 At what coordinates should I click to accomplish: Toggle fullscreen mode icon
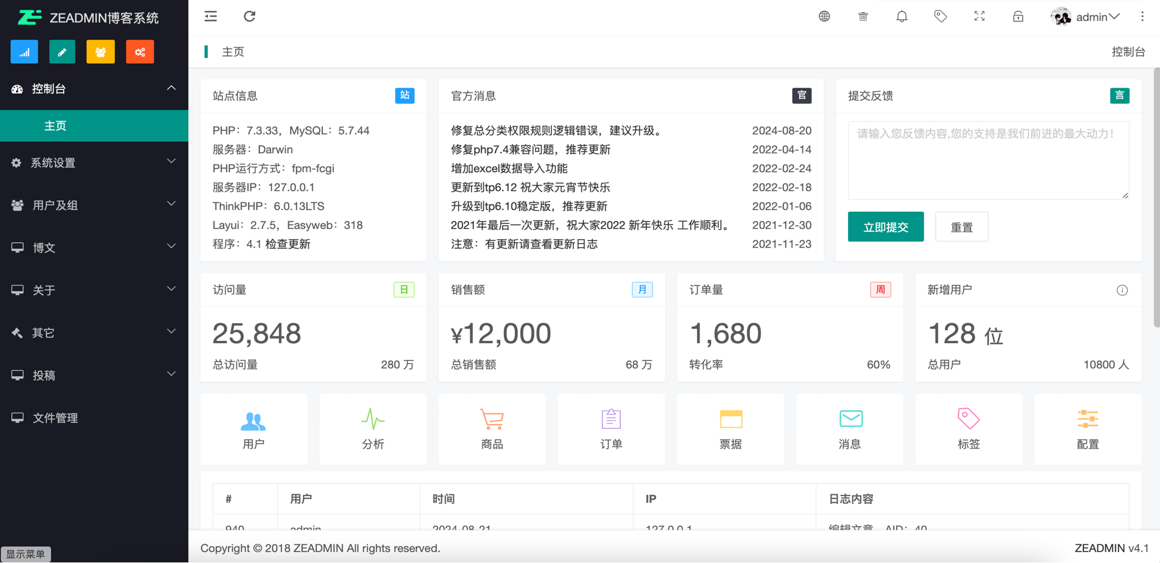(979, 16)
